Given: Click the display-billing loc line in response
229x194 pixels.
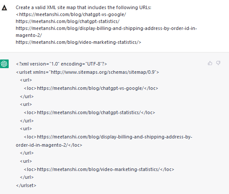Looking at the screenshot, I should [x=108, y=137].
